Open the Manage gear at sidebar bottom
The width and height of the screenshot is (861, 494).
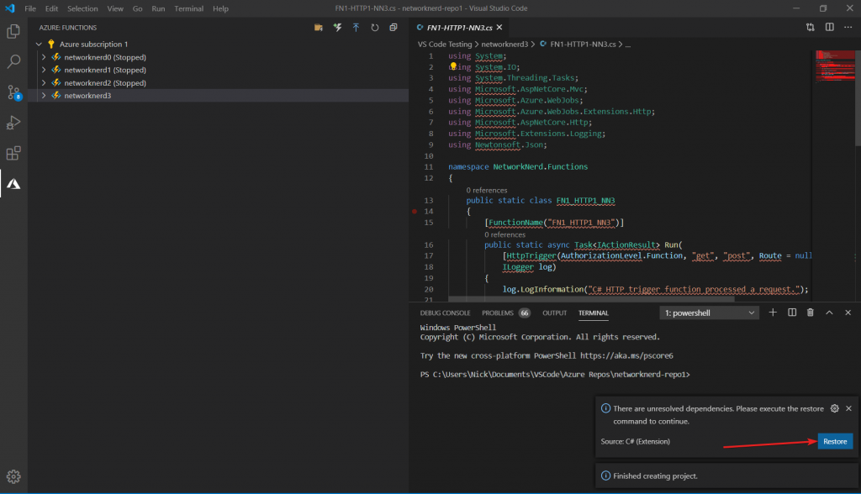[x=13, y=476]
